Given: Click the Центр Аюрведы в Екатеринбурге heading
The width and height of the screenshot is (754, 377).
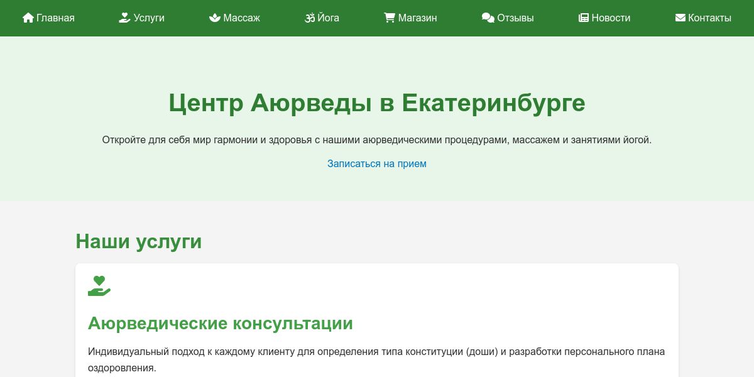Looking at the screenshot, I should (377, 103).
